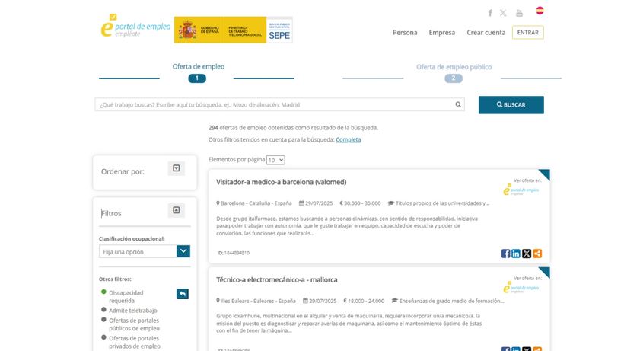
Task: Switch to the Oferta de empleo público tab
Action: (454, 67)
